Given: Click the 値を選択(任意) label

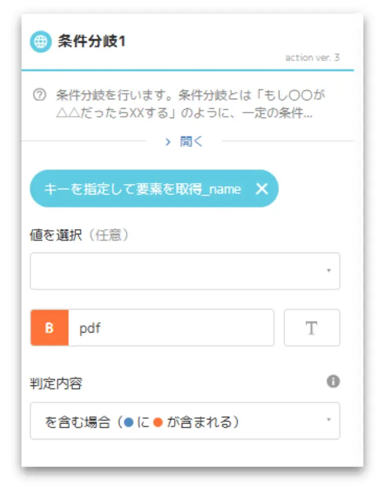Looking at the screenshot, I should point(79,235).
